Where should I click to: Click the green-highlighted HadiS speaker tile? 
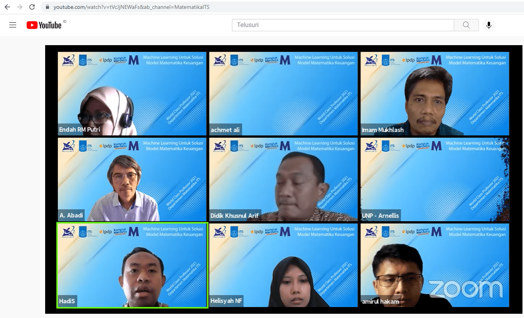click(x=132, y=265)
